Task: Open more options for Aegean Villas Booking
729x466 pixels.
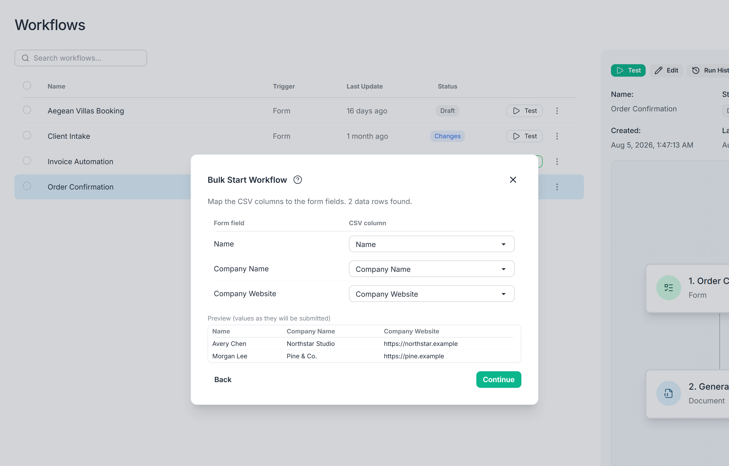Action: click(x=557, y=111)
